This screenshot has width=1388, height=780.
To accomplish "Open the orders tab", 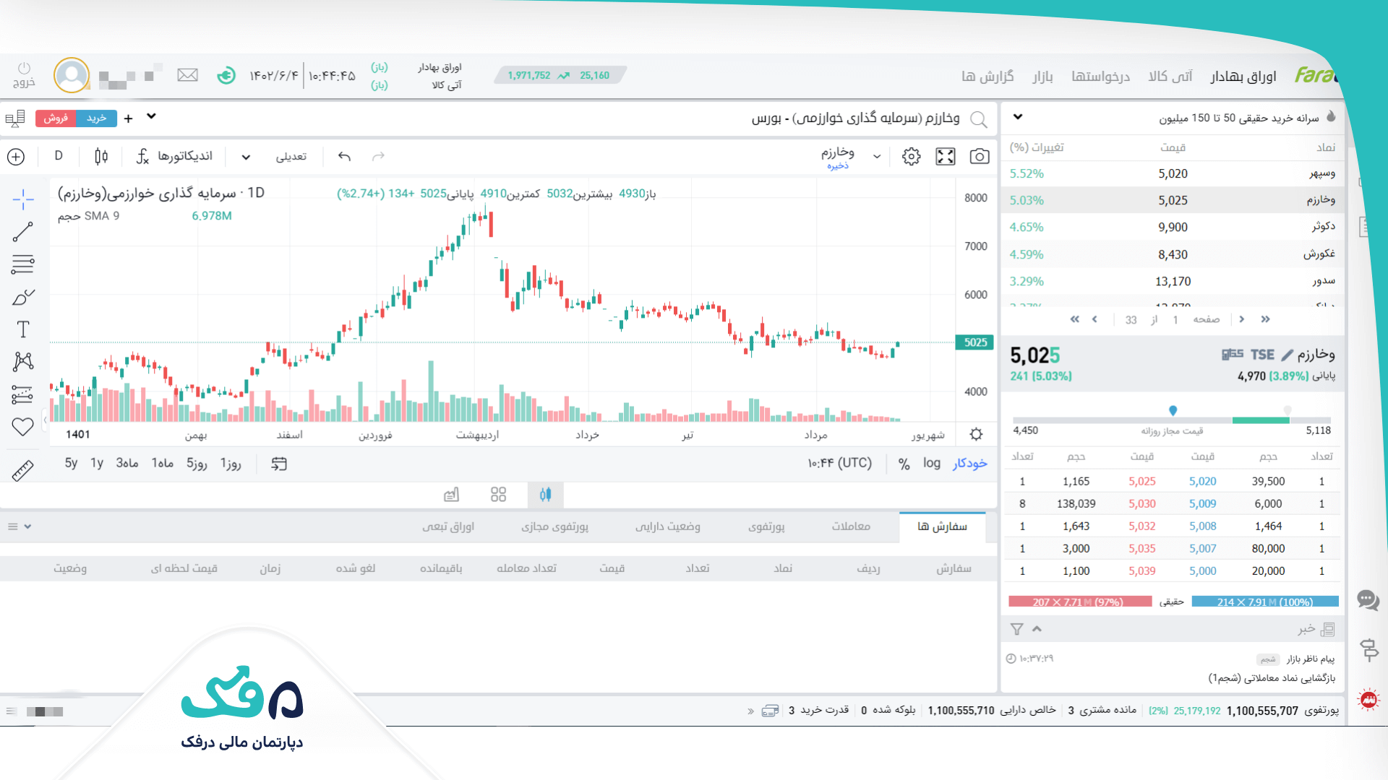I will [x=942, y=526].
